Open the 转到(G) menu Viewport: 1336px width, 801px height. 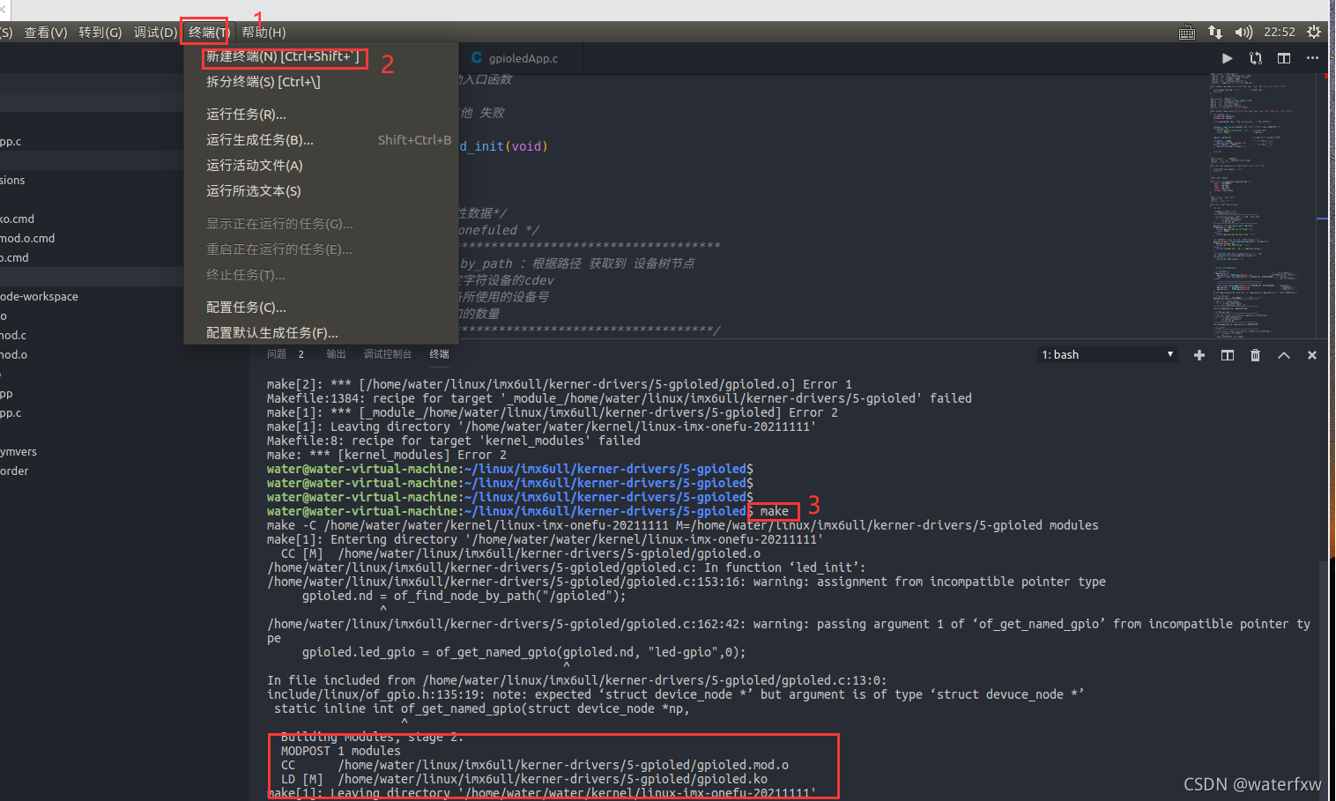pyautogui.click(x=100, y=33)
